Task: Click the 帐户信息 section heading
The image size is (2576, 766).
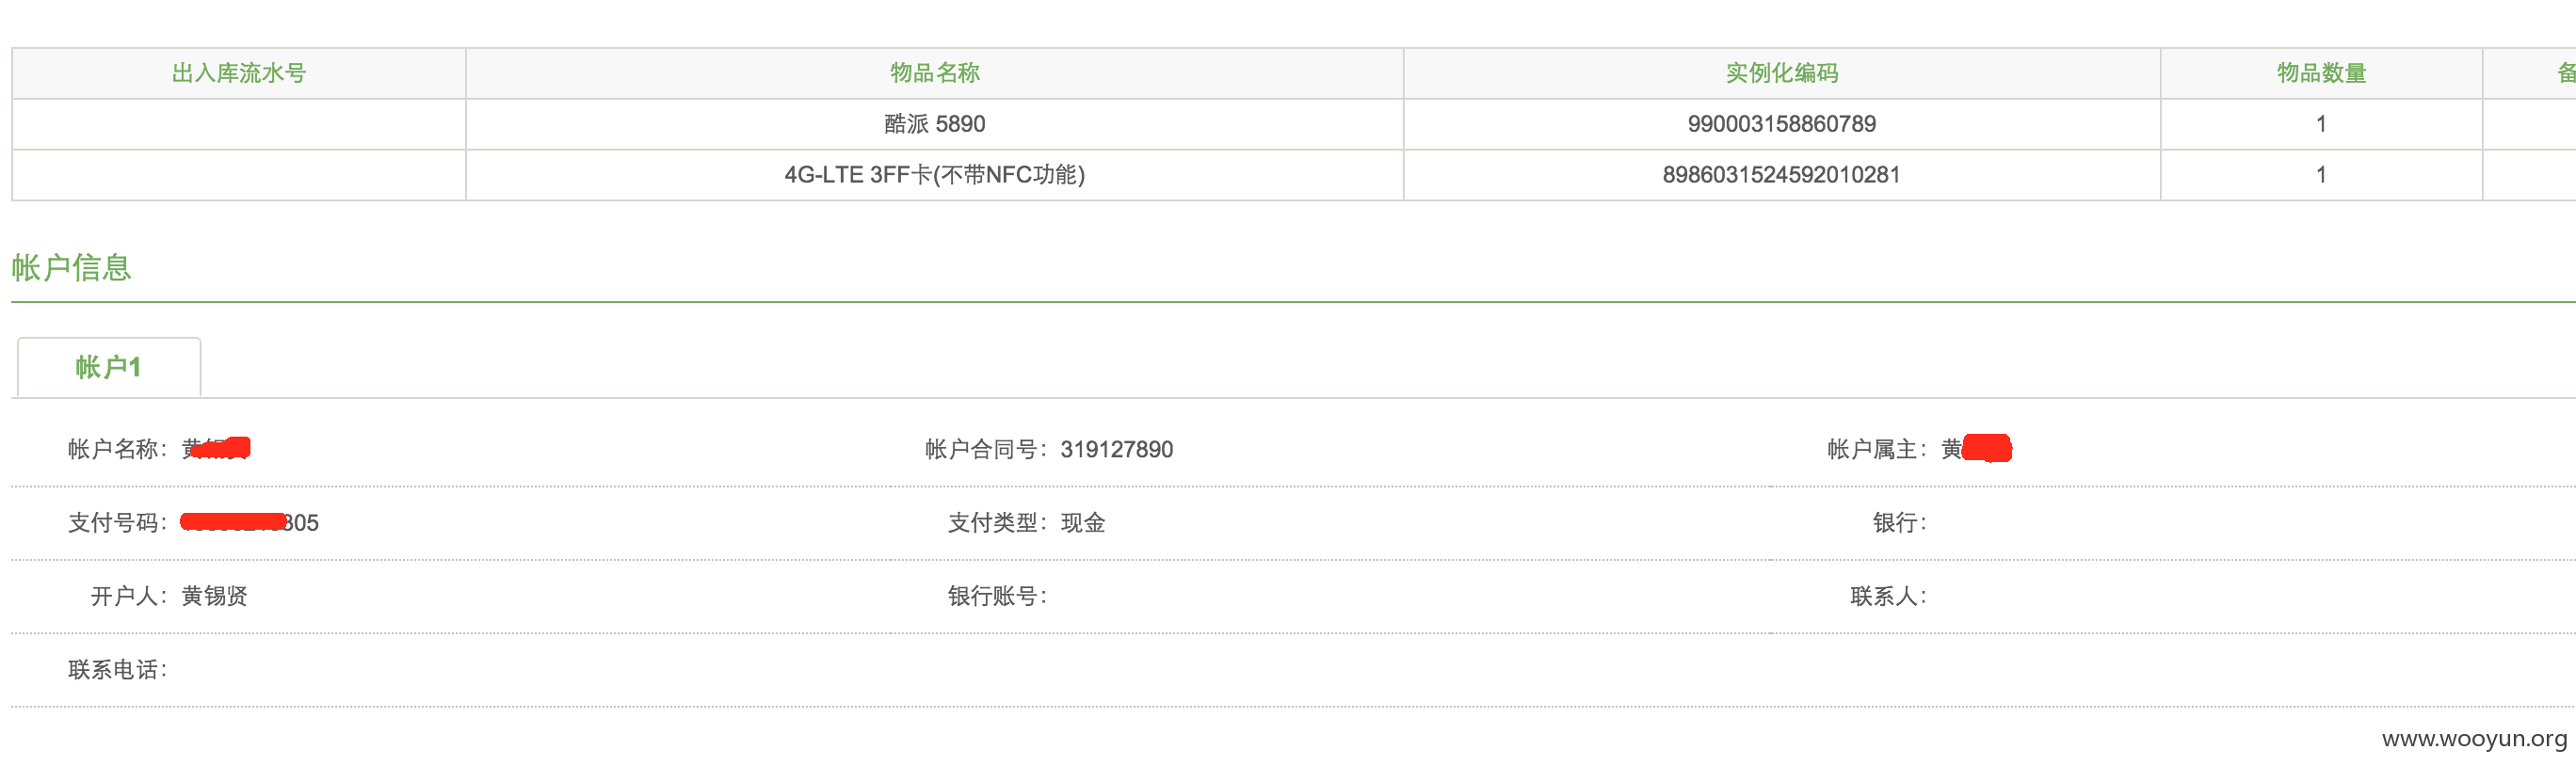Action: coord(71,267)
